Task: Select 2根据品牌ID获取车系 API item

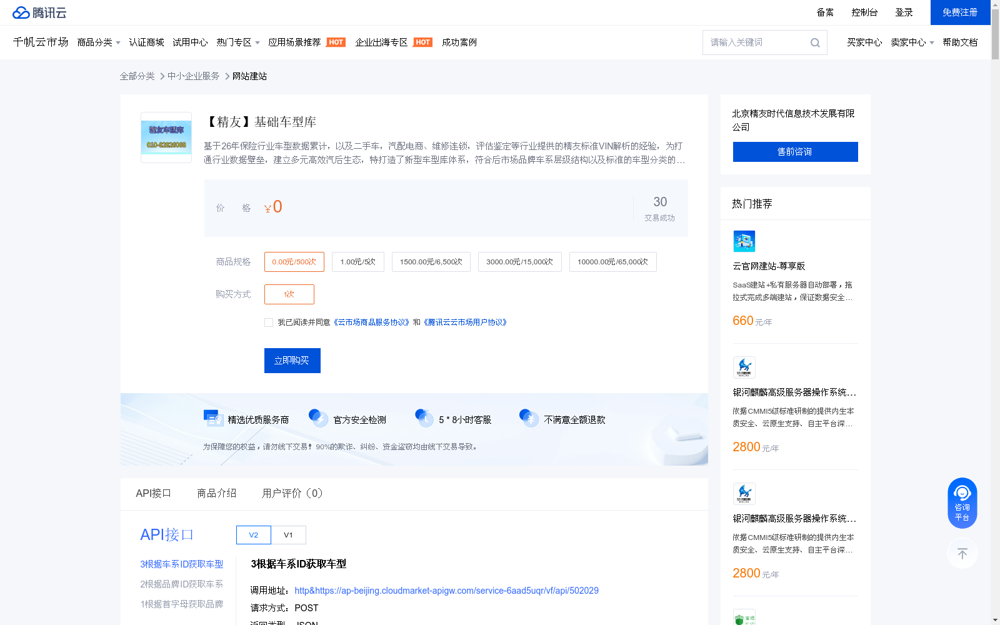Action: tap(182, 584)
